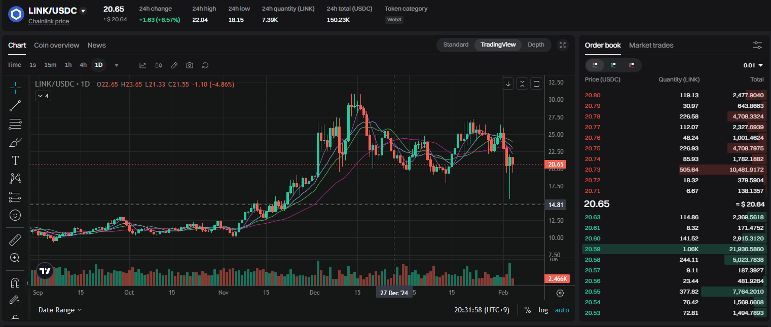Switch to TradingView chart view

[498, 45]
